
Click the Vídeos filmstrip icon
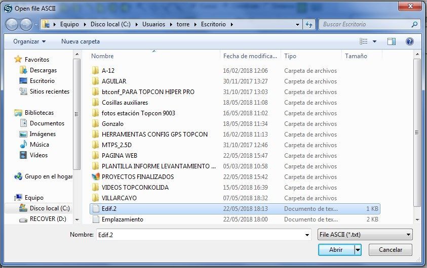23,155
